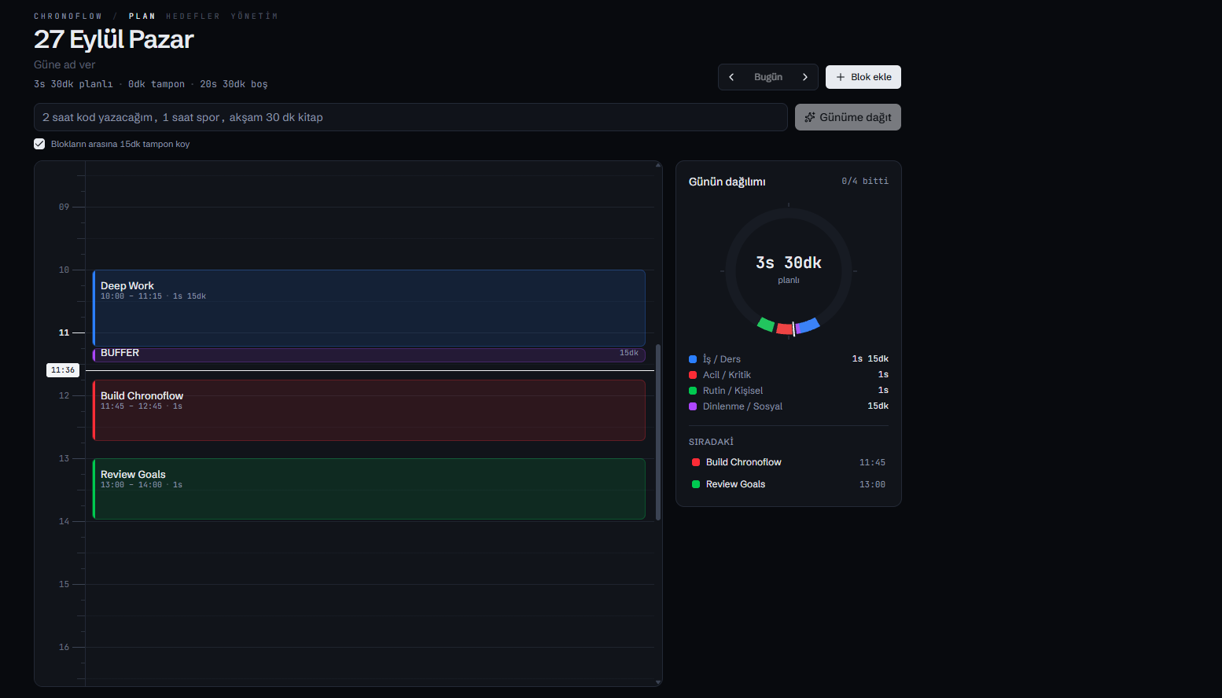Select the Build Chronoflow timeline block
Viewport: 1222px width, 698px height.
click(369, 410)
